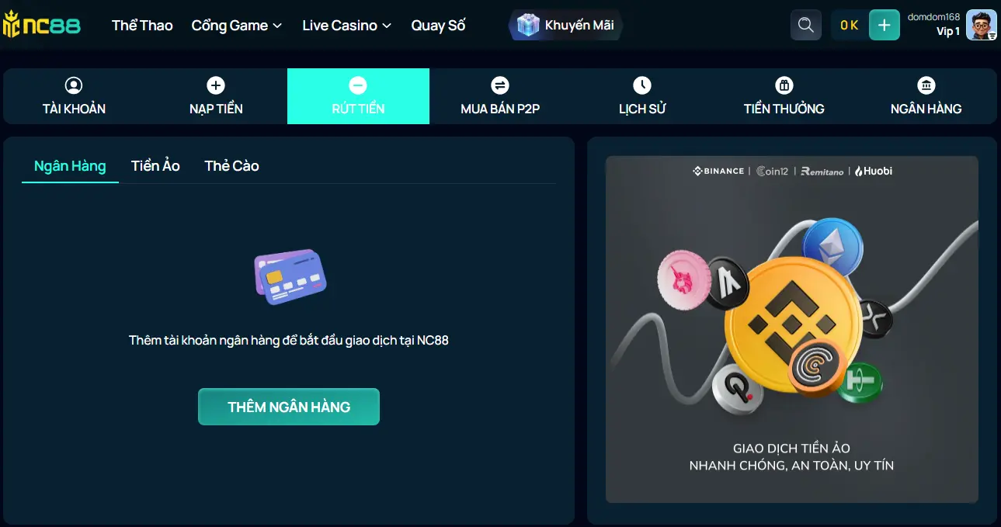Viewport: 1001px width, 527px height.
Task: Click the 'GIAO DỊCH TIỀN ẢO' banner caption
Action: (791, 449)
